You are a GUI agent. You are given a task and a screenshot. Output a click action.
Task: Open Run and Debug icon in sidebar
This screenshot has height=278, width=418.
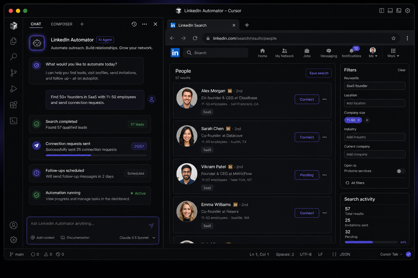tap(13, 89)
